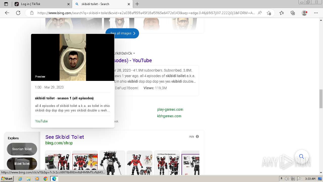Viewport: 323px width, 182px height.
Task: Show Ads information icon
Action: click(197, 136)
